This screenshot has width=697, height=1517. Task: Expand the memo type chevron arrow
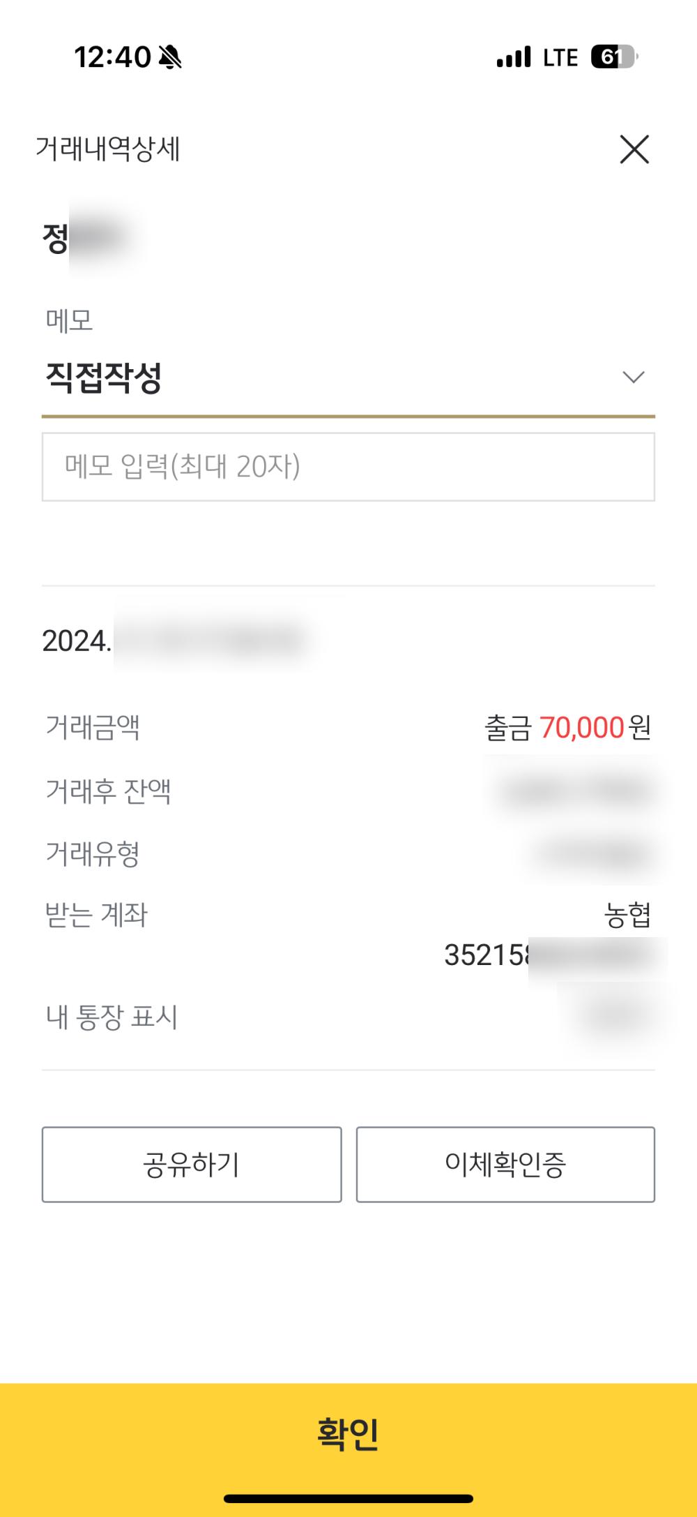click(x=633, y=378)
